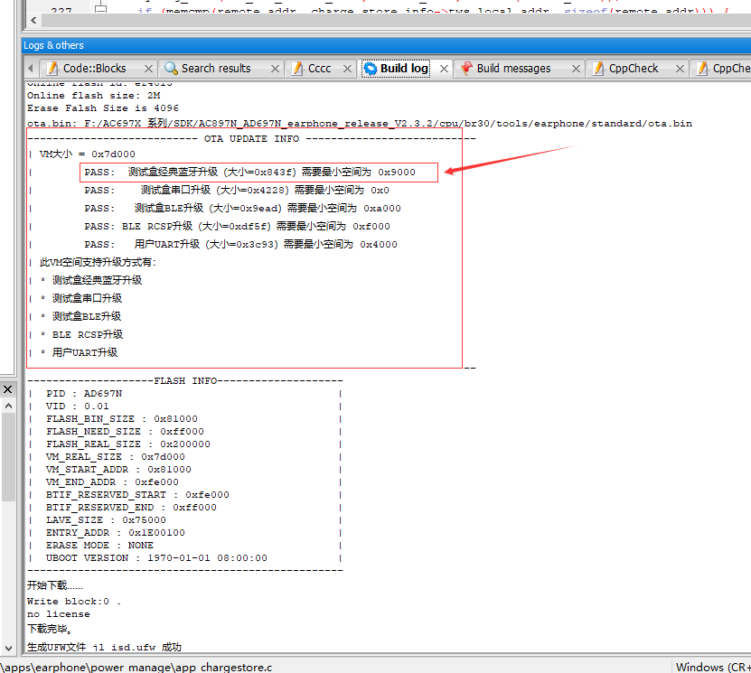Switch to the Build messages tab
This screenshot has width=751, height=673.
(x=513, y=69)
